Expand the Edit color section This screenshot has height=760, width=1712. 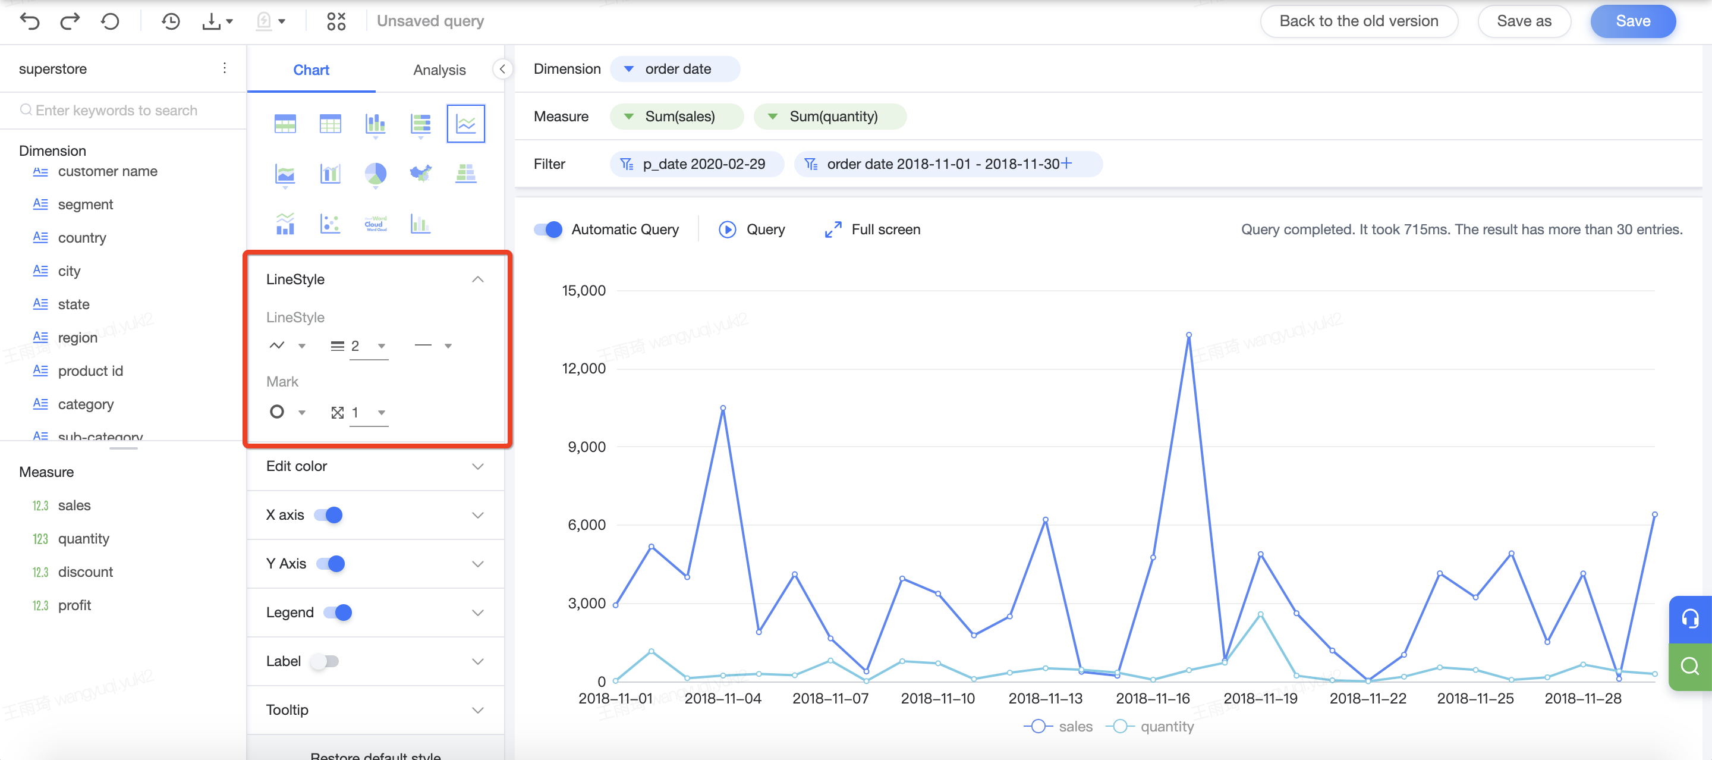click(x=478, y=467)
